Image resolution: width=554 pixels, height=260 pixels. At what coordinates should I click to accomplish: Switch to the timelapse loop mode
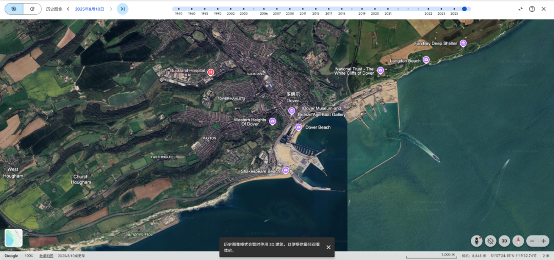click(32, 9)
